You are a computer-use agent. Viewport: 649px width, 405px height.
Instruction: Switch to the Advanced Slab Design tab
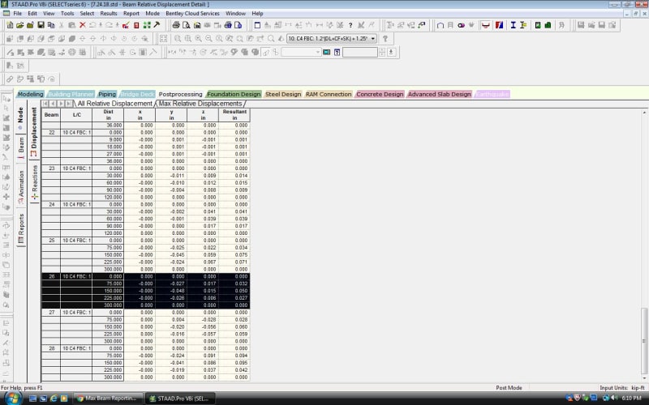pyautogui.click(x=440, y=94)
